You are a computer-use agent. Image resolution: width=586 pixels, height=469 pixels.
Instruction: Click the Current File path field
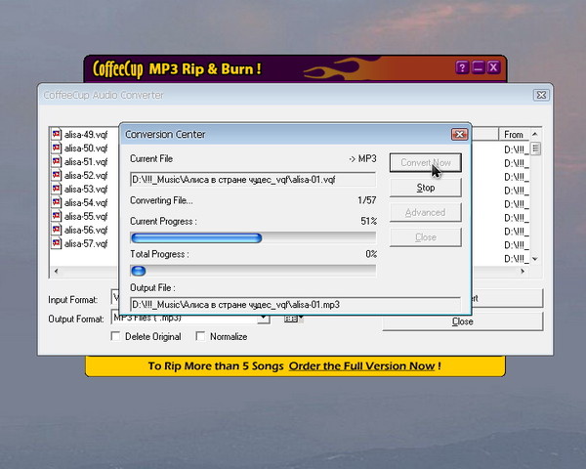tap(253, 180)
